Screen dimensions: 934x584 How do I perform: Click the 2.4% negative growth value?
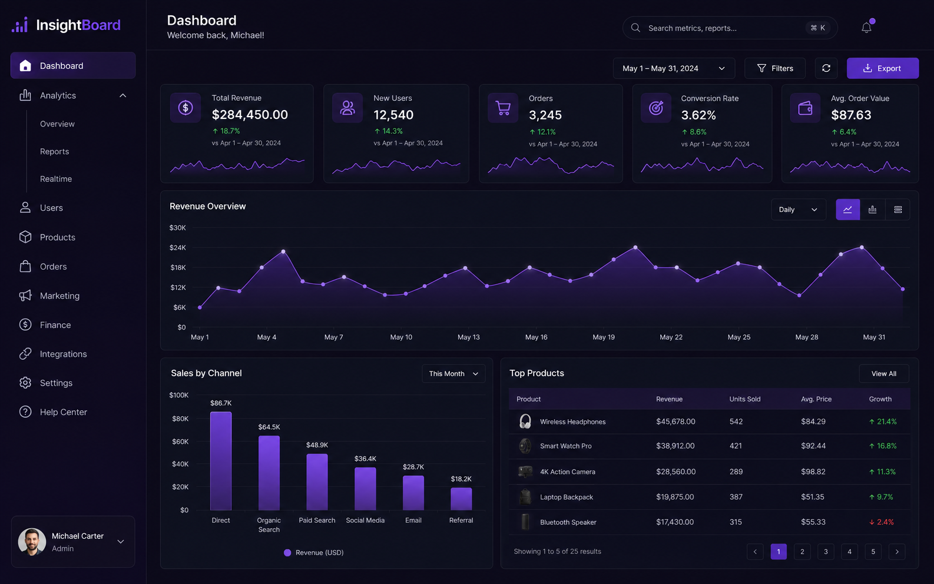click(x=882, y=522)
